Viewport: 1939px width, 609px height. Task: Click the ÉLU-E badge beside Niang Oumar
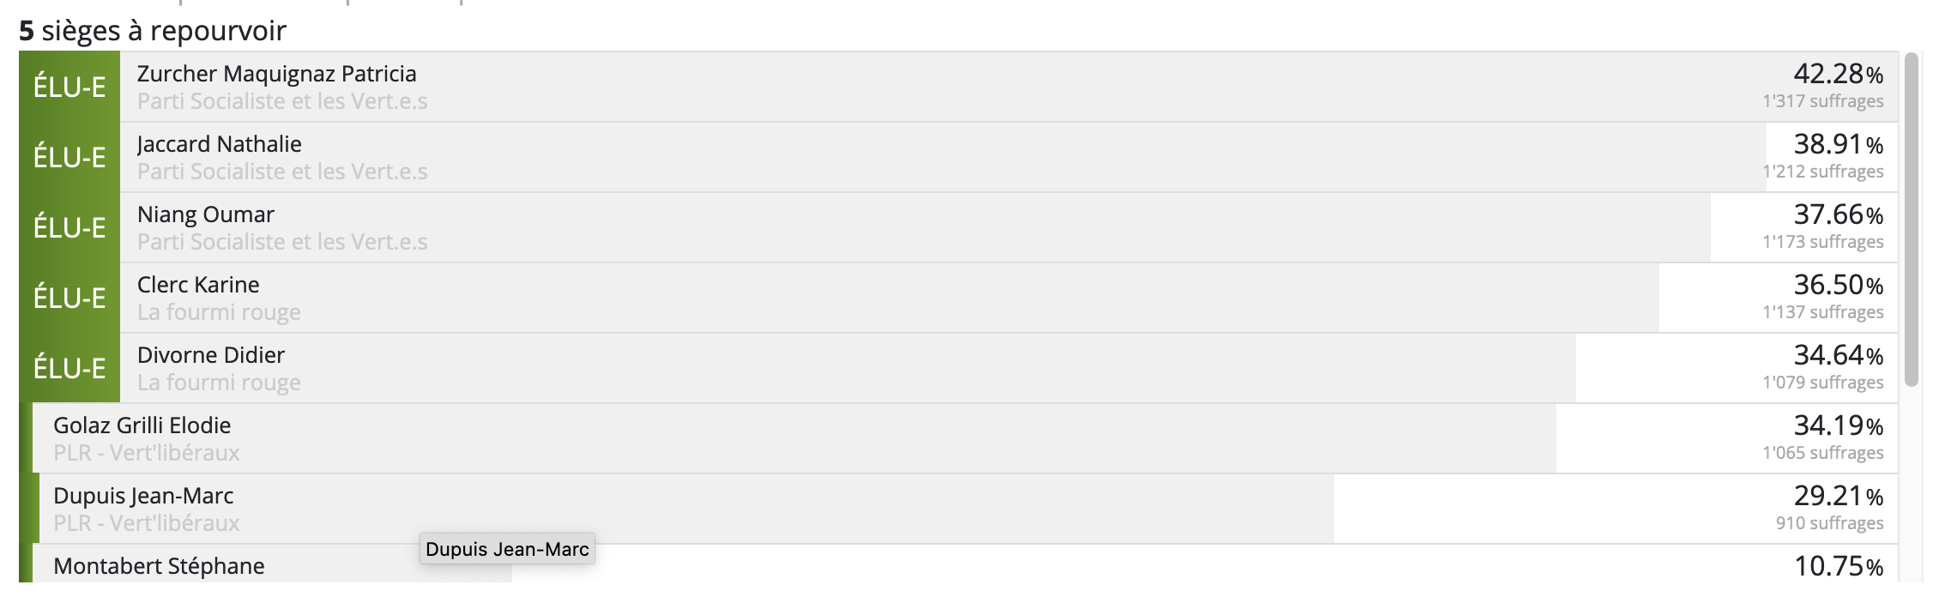[x=69, y=227]
